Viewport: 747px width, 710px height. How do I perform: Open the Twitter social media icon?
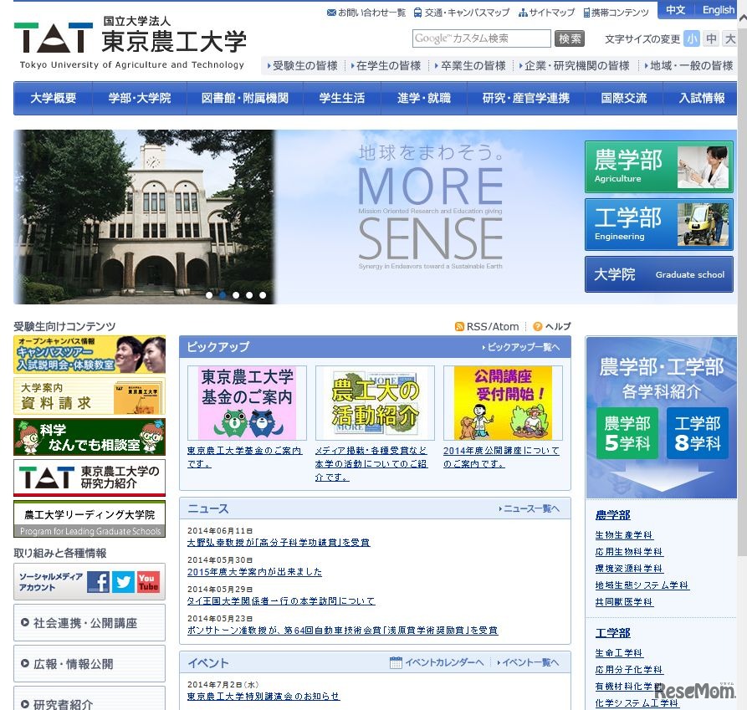coord(122,582)
